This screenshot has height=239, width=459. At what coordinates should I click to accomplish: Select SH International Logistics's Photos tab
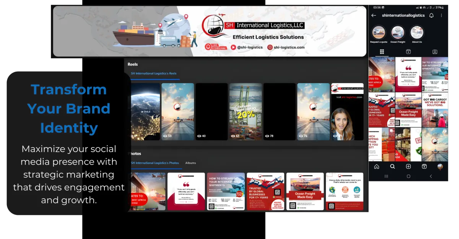(155, 163)
